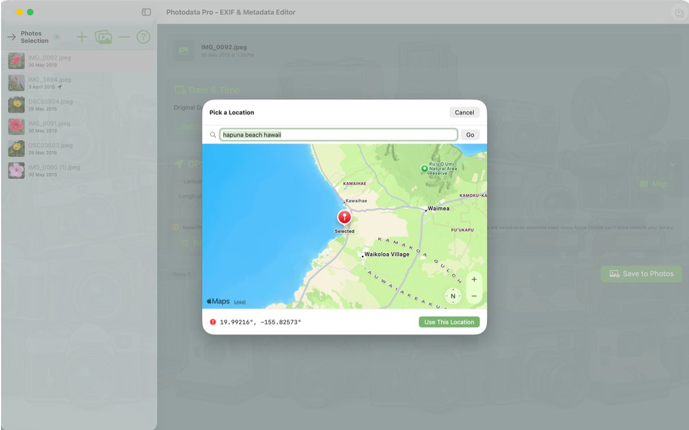Select IMG_0092.jpeg in the sidebar list
Image resolution: width=689 pixels, height=430 pixels.
pos(79,61)
